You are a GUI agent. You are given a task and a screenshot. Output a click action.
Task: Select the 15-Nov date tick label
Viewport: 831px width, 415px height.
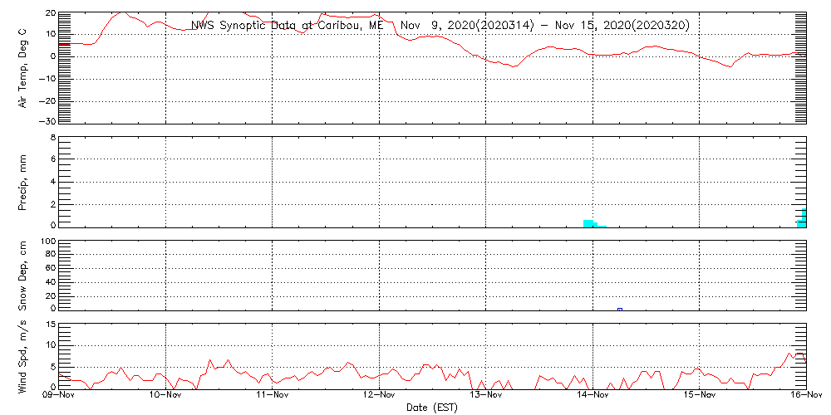click(700, 396)
